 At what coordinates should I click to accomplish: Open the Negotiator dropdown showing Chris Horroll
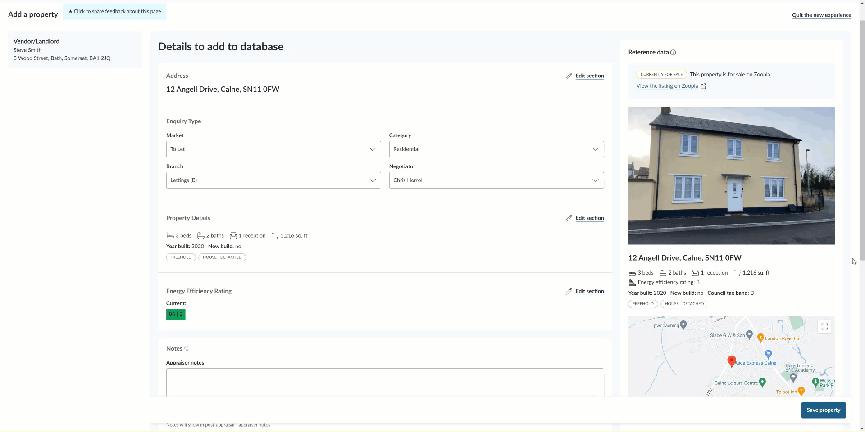(x=496, y=180)
